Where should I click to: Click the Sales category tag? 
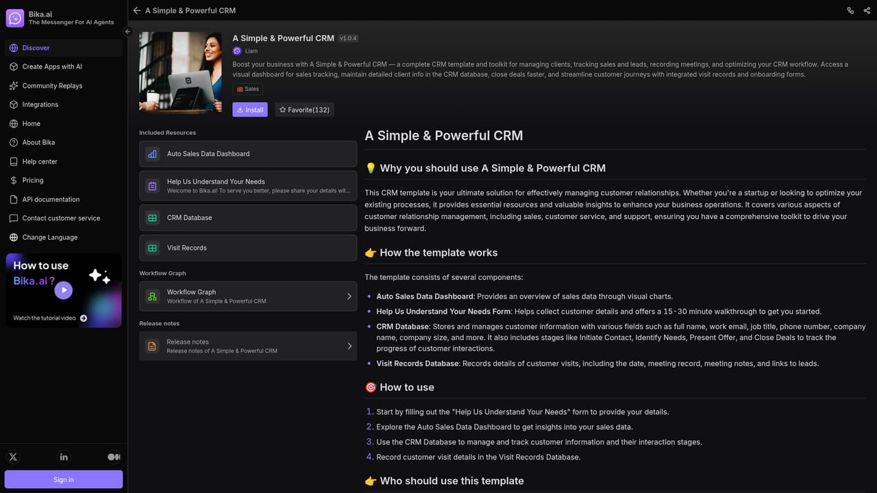pyautogui.click(x=248, y=89)
